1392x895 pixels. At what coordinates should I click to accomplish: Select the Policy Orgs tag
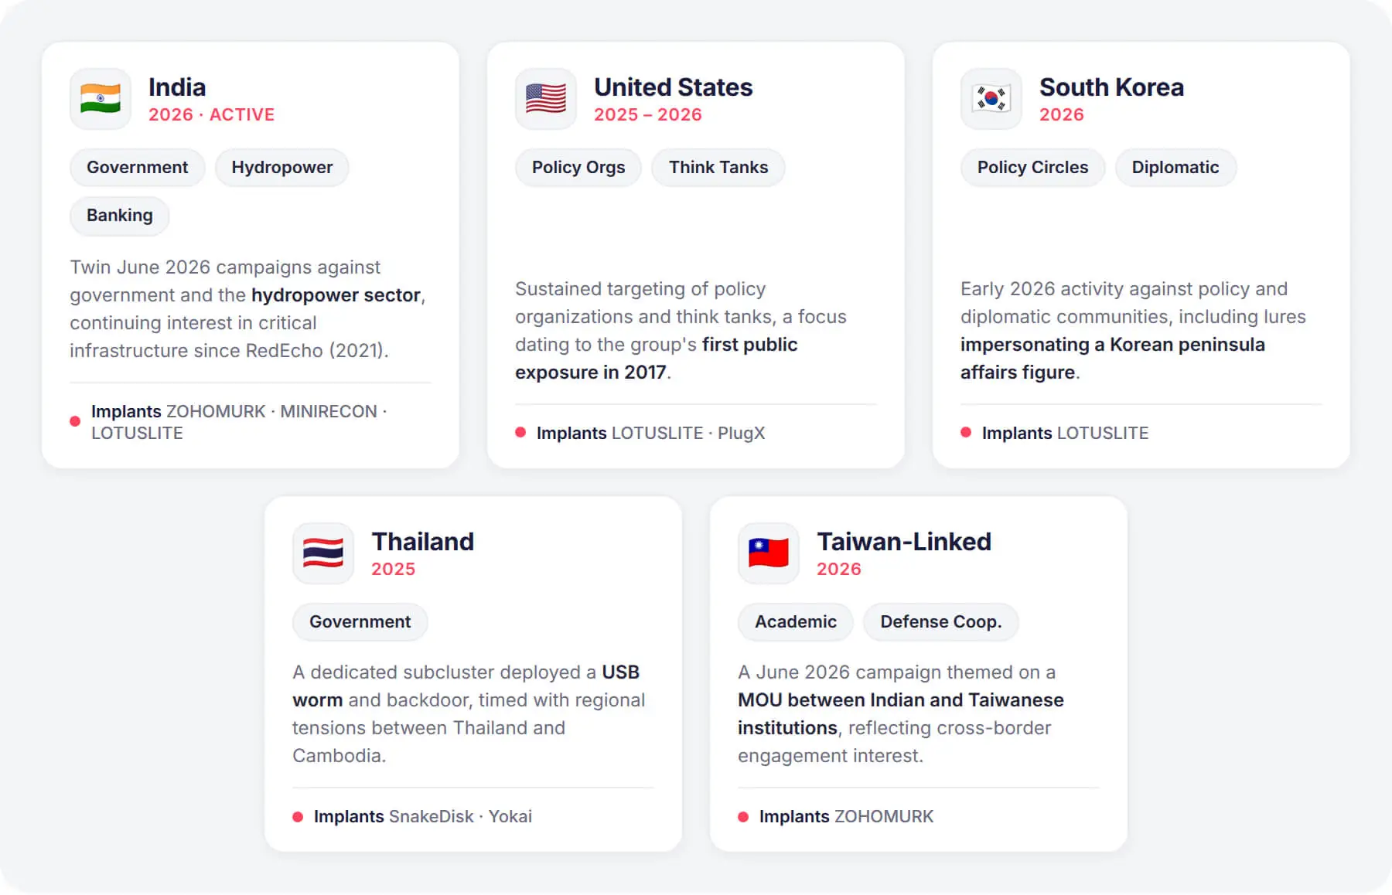(578, 168)
